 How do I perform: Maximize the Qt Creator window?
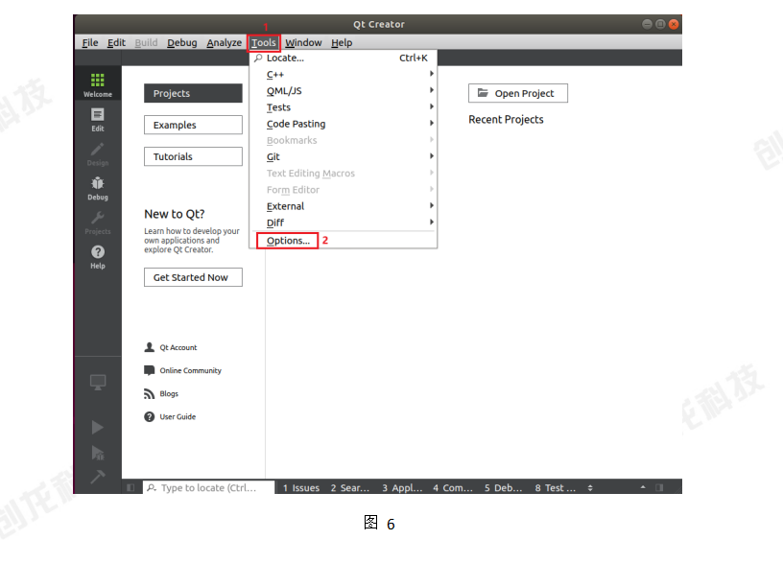coord(660,24)
